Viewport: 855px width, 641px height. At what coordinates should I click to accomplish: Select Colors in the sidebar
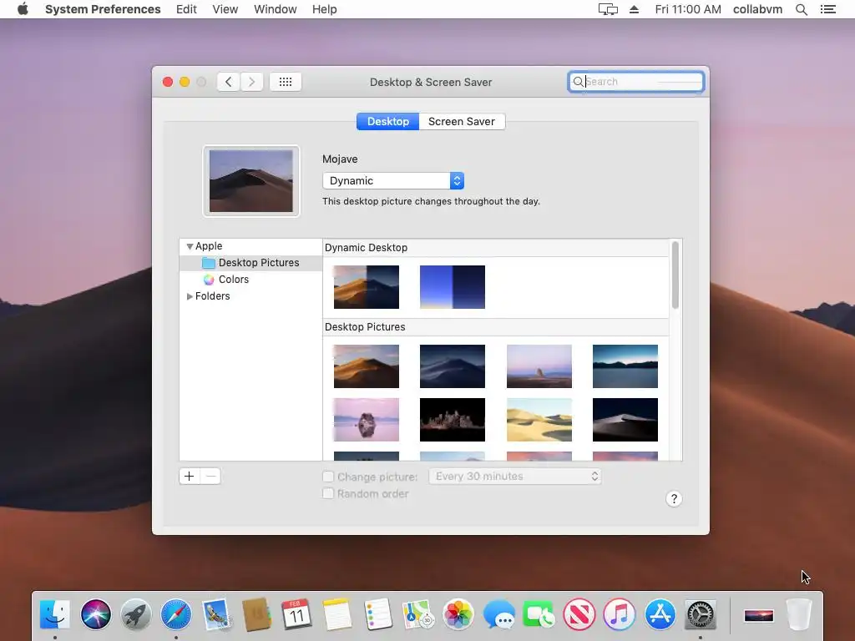[x=250, y=280]
